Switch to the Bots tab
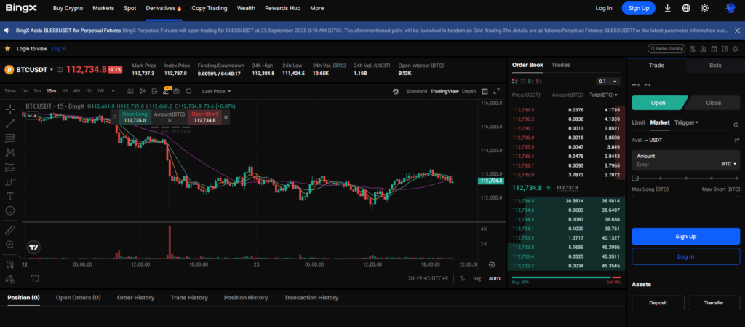The width and height of the screenshot is (745, 327). (715, 65)
